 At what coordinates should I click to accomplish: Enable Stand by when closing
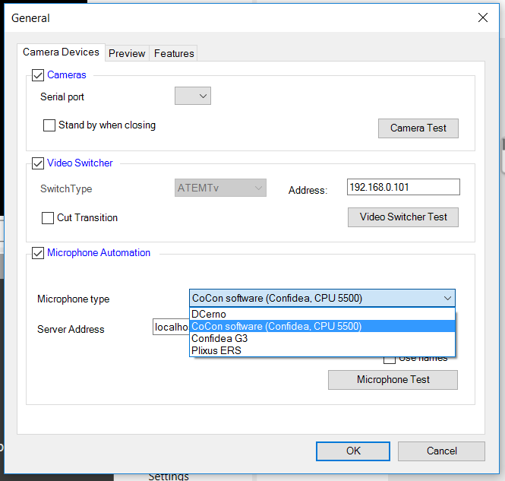pos(49,125)
